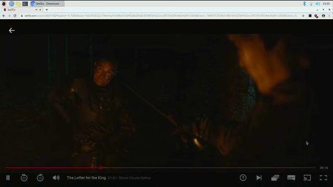Skip to the next episode

259,178
